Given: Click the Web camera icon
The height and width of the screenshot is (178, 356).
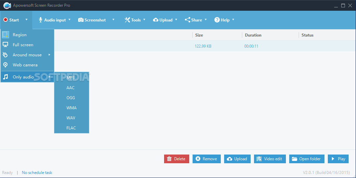Looking at the screenshot, I should click(x=5, y=65).
